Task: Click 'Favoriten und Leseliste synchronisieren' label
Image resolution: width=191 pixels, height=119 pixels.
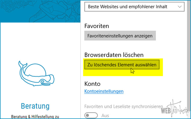Action: click(123, 107)
